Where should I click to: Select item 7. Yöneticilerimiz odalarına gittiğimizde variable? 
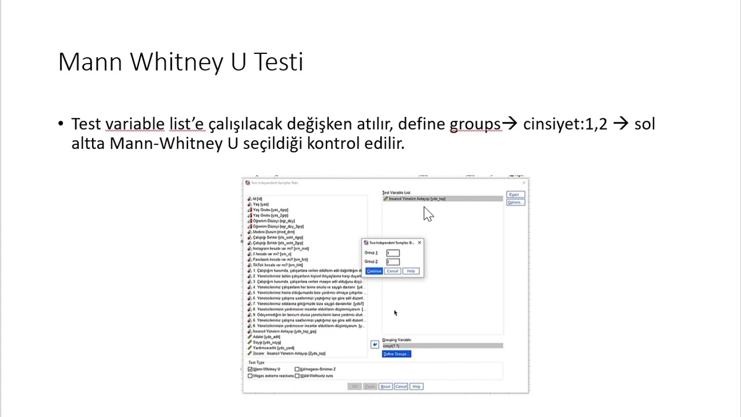click(x=306, y=303)
